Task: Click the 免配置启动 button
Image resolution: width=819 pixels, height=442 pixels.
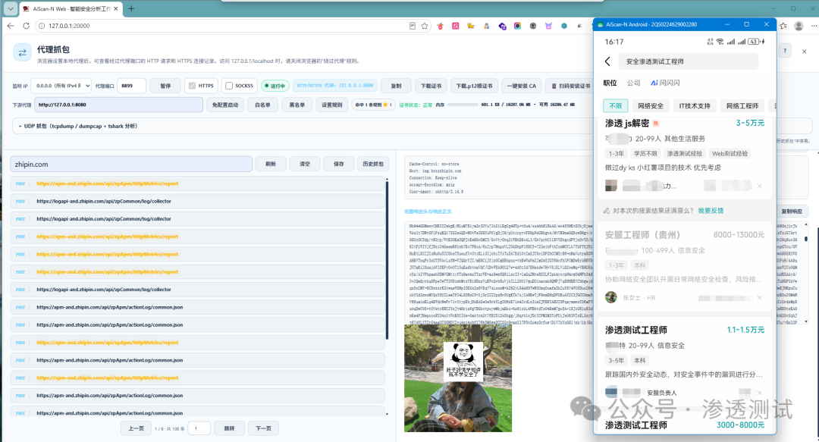Action: [x=225, y=105]
